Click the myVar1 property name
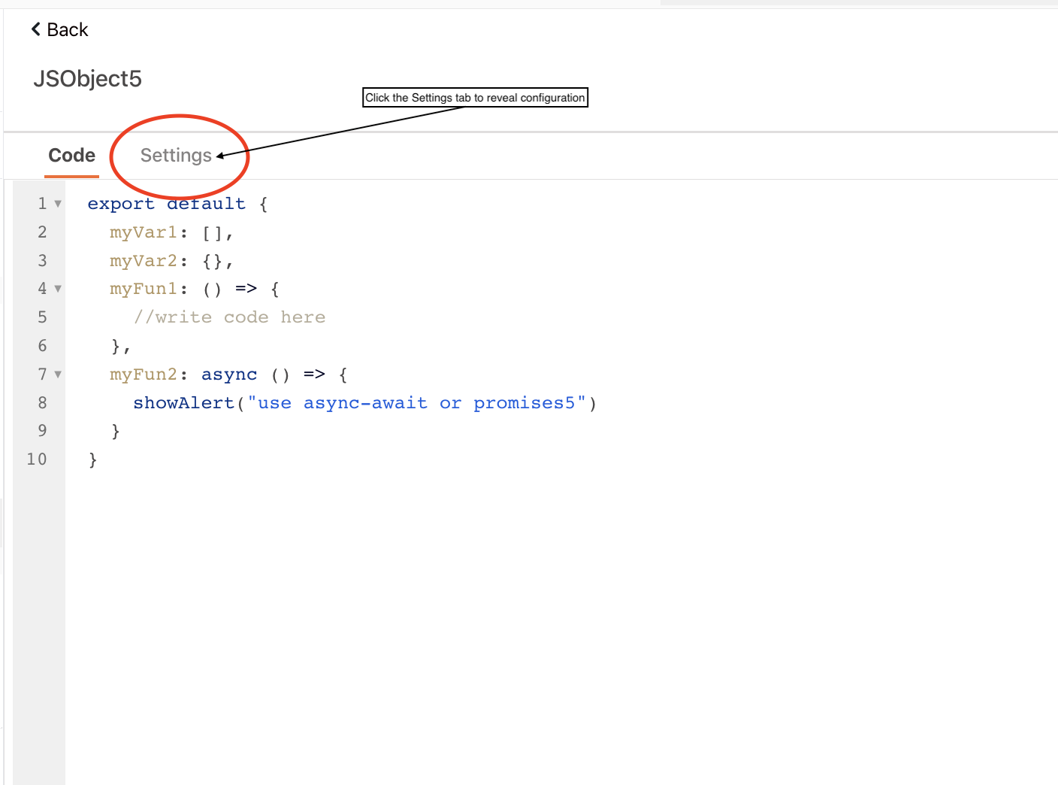The image size is (1058, 785). (144, 232)
